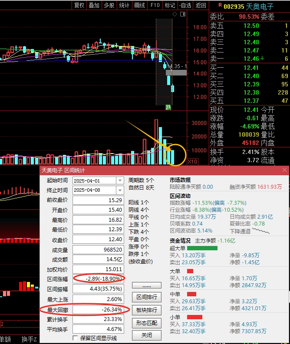The image size is (290, 344).
Task: Click the 30000 volume axis label
Action: [x=199, y=123]
